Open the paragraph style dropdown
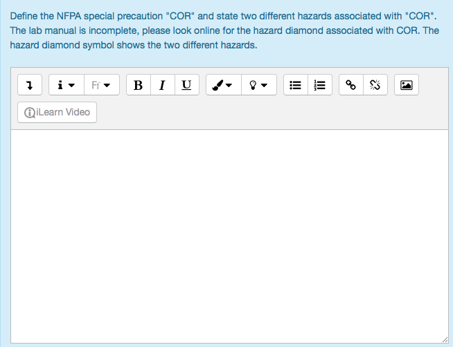Viewport: 453px width, 347px height. pyautogui.click(x=66, y=85)
